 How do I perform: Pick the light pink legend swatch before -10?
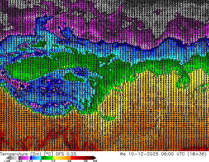(x=29, y=158)
